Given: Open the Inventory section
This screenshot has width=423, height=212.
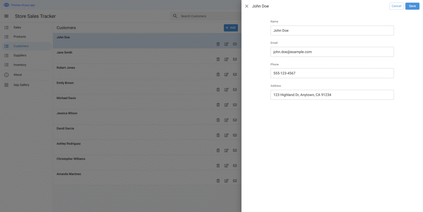Looking at the screenshot, I should (x=20, y=65).
